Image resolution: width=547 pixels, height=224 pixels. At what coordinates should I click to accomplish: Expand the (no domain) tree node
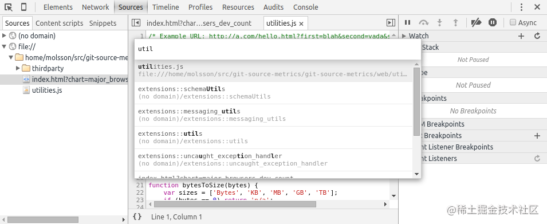4,36
